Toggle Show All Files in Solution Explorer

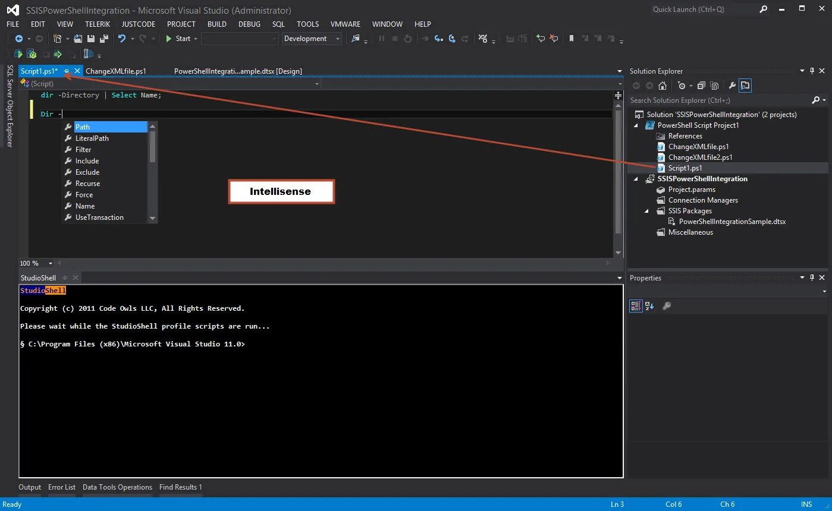click(714, 86)
